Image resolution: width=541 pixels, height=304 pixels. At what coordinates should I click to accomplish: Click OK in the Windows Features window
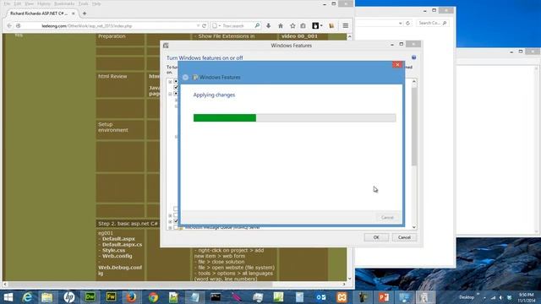click(x=376, y=237)
